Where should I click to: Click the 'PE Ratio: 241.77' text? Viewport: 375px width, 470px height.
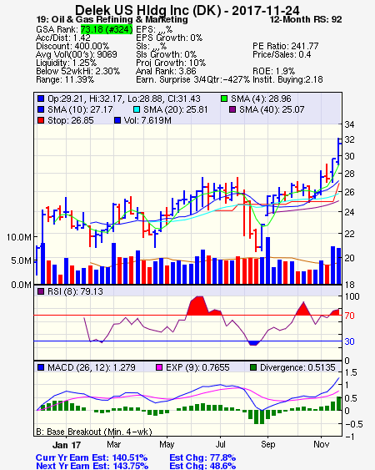pyautogui.click(x=286, y=46)
